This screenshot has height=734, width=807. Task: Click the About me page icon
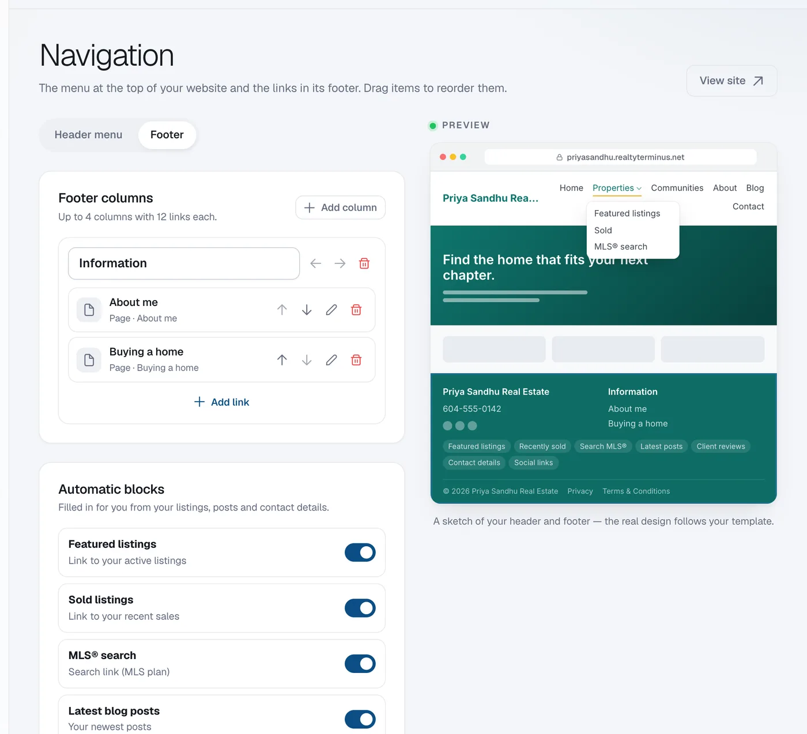89,310
